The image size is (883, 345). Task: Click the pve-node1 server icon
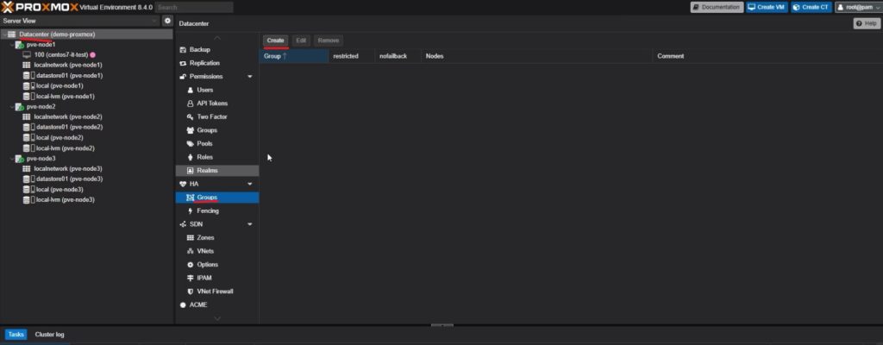(20, 45)
